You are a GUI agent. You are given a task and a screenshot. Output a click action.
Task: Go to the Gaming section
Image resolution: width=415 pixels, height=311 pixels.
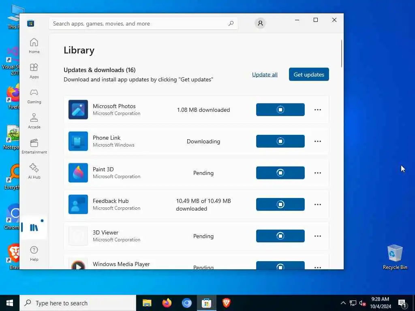tap(34, 96)
